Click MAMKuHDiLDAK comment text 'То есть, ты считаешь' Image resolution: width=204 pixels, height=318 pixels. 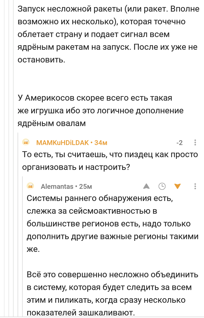click(110, 161)
